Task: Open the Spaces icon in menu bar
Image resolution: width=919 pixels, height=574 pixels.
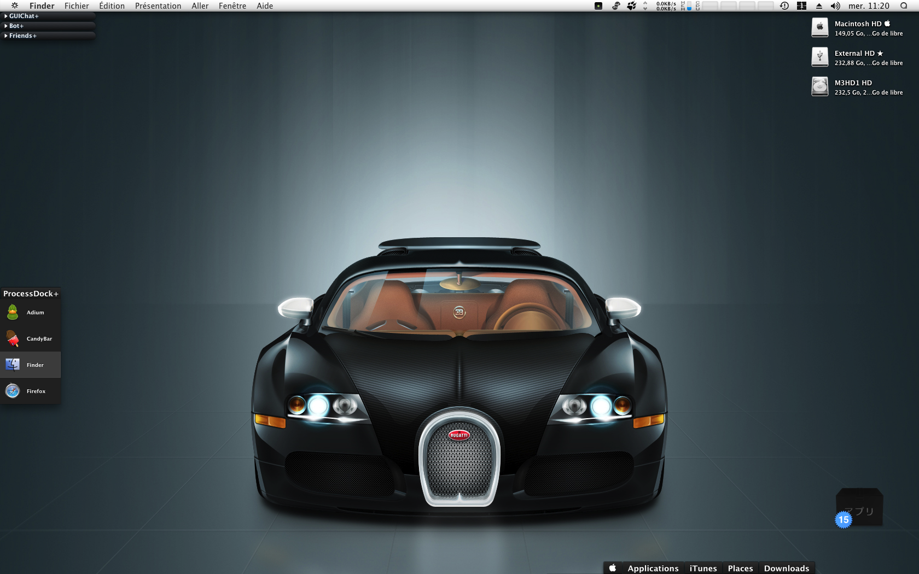Action: 801,6
